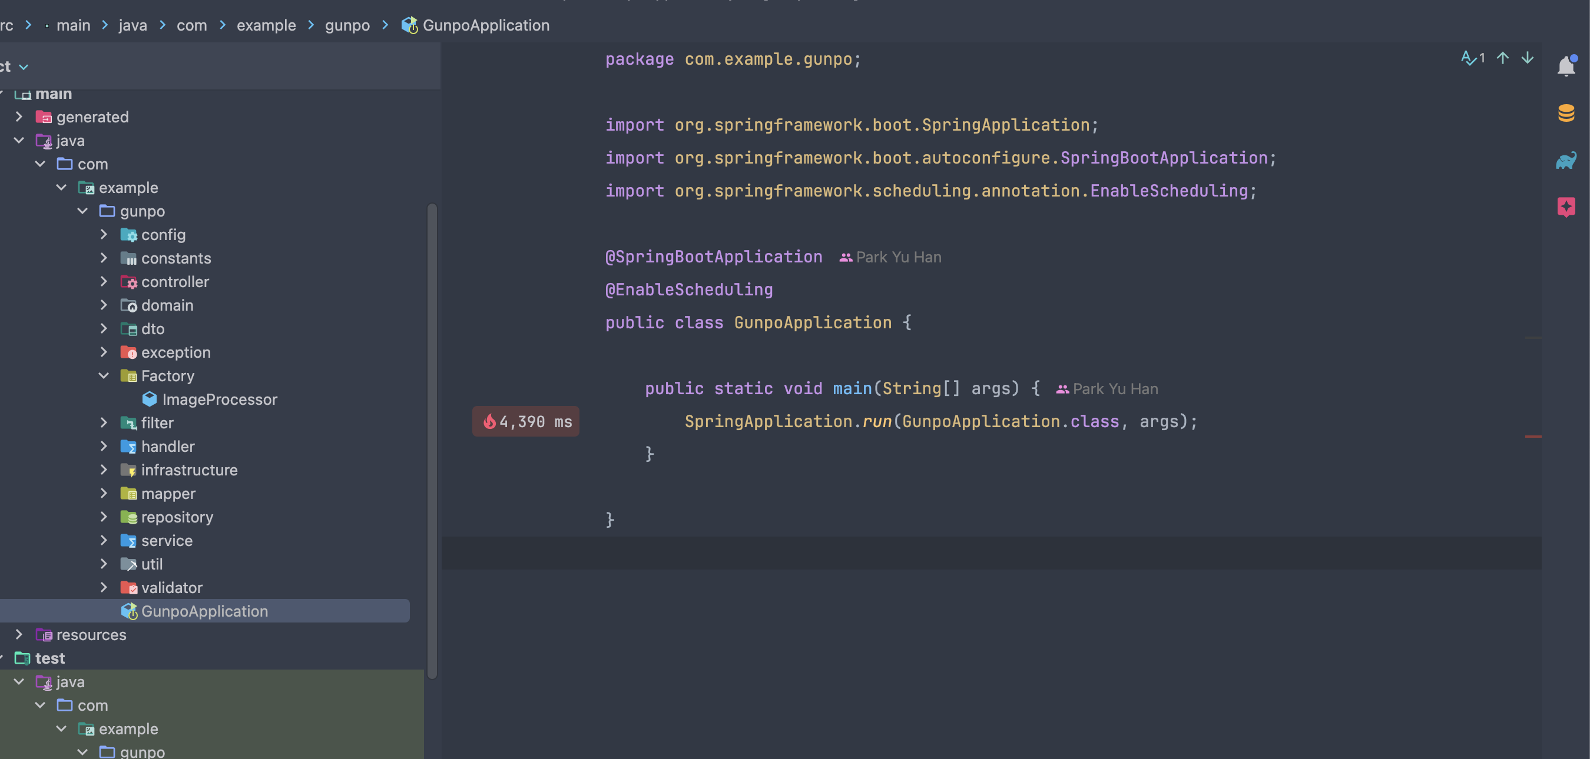1590x759 pixels.
Task: Select the java breadcrumb item
Action: (x=132, y=25)
